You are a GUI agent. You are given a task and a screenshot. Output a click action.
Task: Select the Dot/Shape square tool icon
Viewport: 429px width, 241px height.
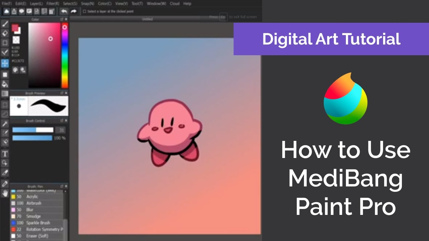click(x=5, y=43)
